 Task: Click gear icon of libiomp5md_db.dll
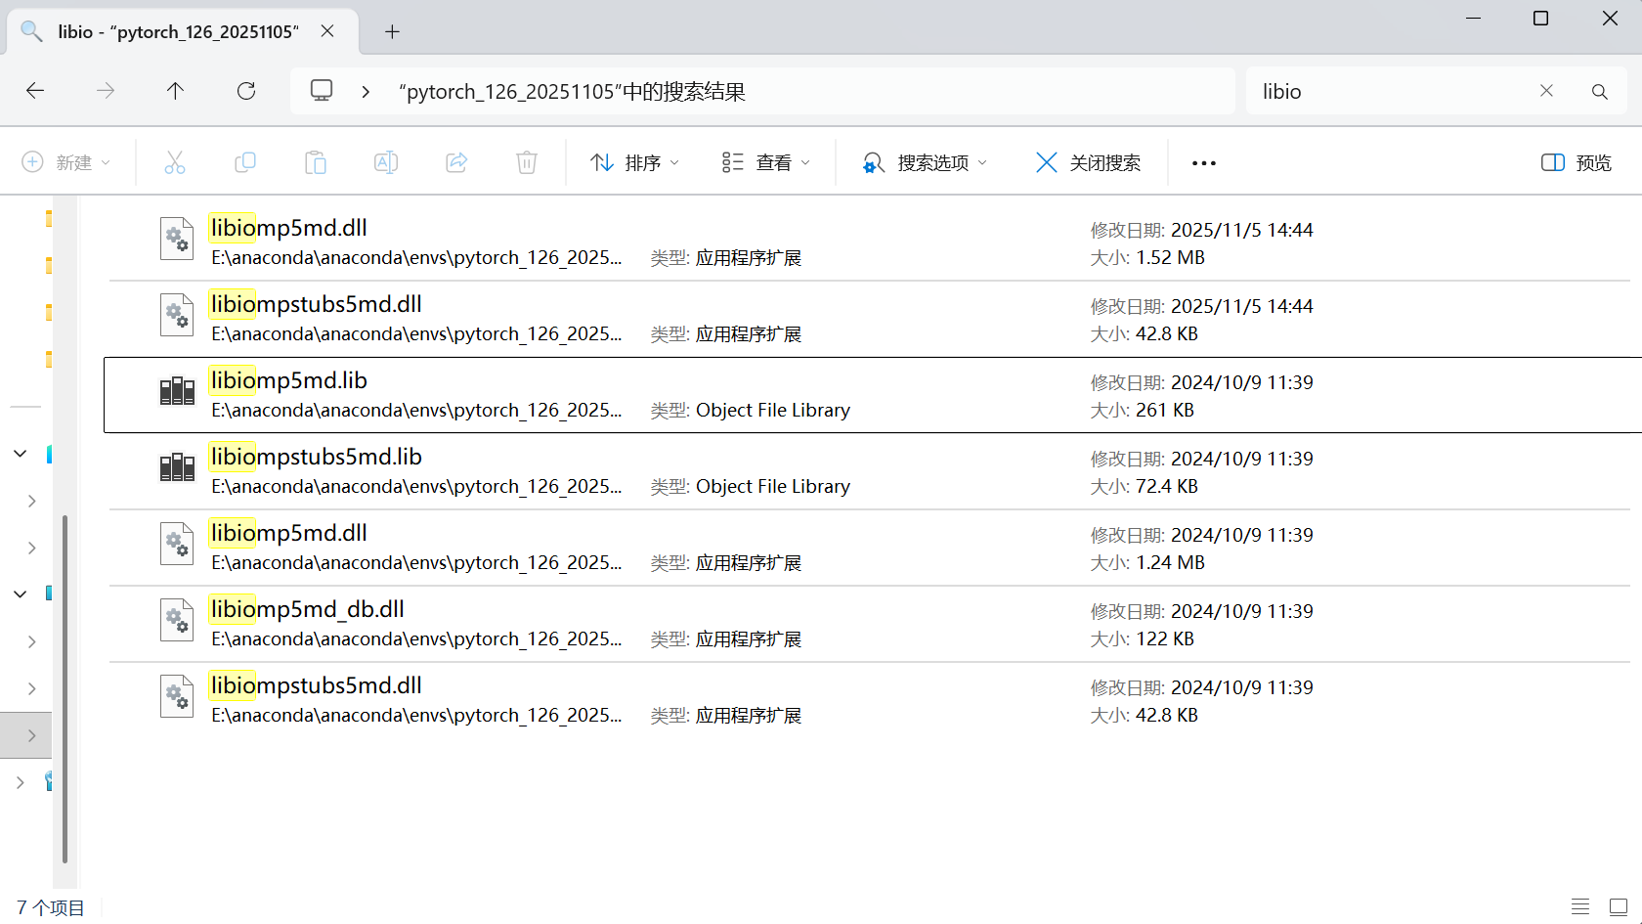click(177, 620)
